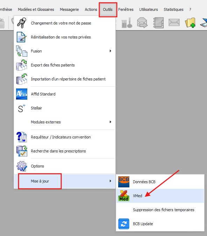Click the BCB orange logo icon
The image size is (207, 236).
coord(123,182)
